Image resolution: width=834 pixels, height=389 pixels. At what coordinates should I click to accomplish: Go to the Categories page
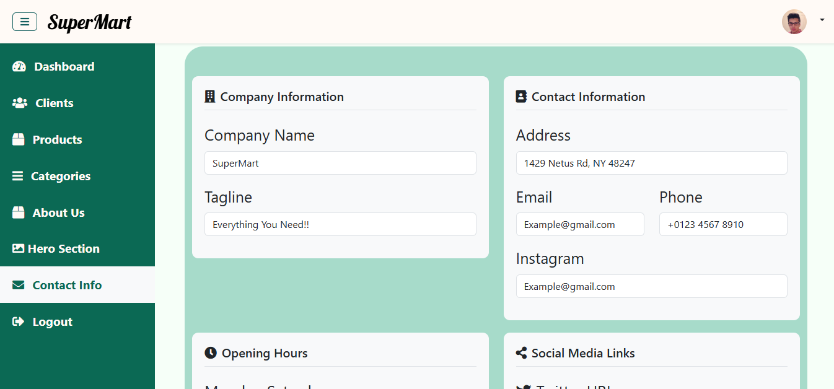pos(61,176)
